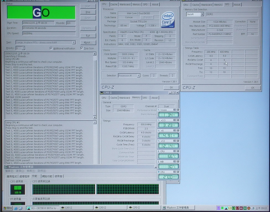Open About tab in CPU-Z SPD window
Image resolution: width=270 pixels, height=212 pixels.
237,5
